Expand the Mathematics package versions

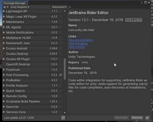click(4, 22)
